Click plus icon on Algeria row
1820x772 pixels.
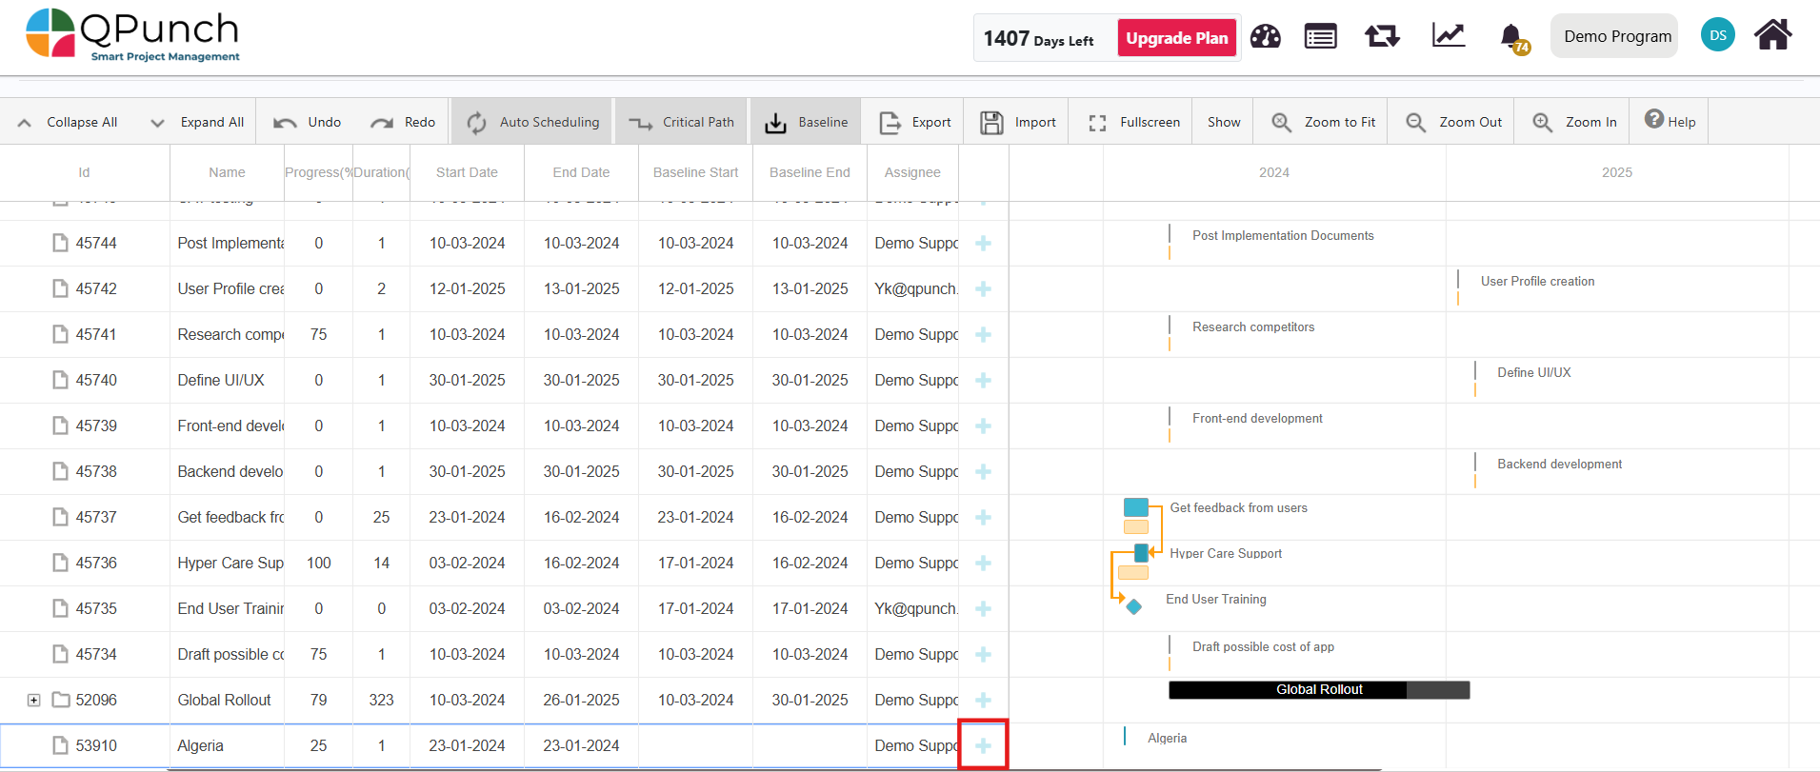click(983, 745)
